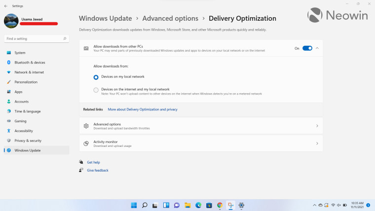Open taskbar Search

pos(145,205)
